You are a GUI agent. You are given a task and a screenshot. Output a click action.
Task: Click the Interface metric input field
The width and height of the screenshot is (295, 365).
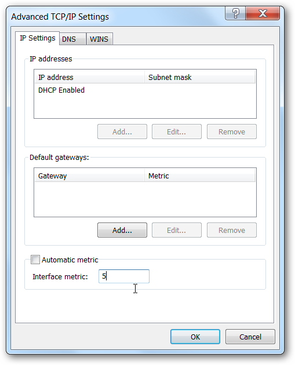(x=124, y=276)
